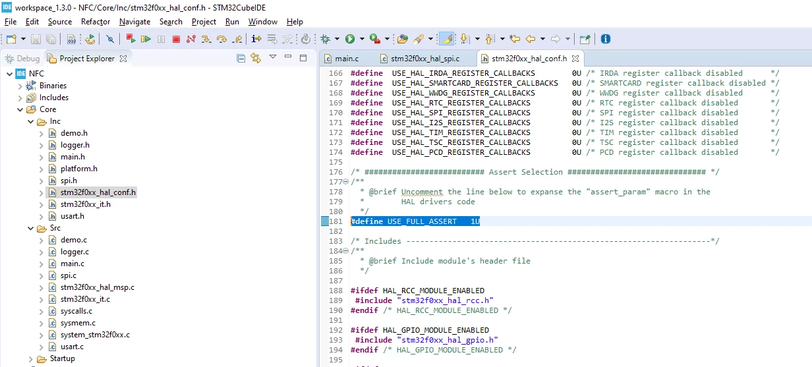Select stm32f0xx_hal_msp.c in Project Explorer

click(x=98, y=287)
